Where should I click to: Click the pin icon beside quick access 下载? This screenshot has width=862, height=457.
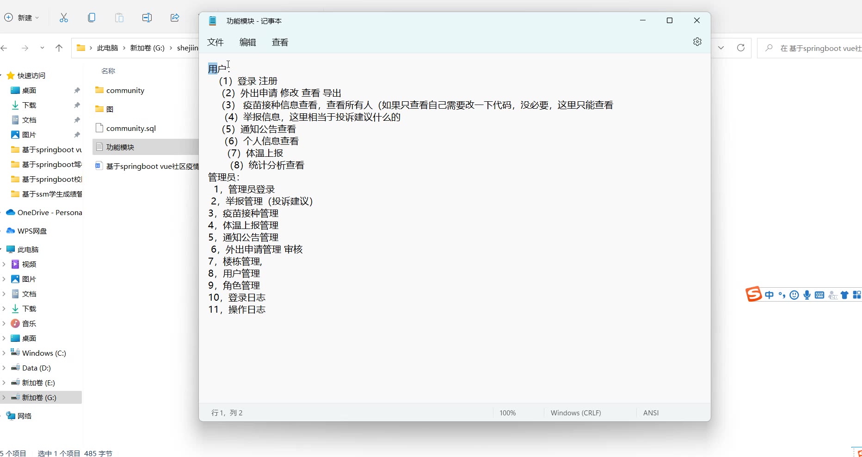(x=77, y=105)
